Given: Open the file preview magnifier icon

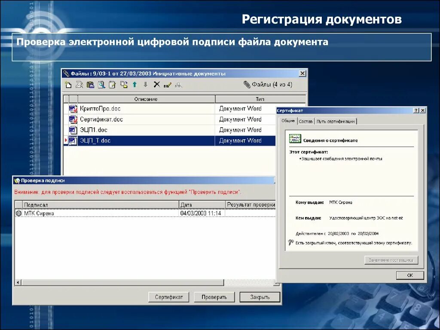Looking at the screenshot, I should 101,85.
